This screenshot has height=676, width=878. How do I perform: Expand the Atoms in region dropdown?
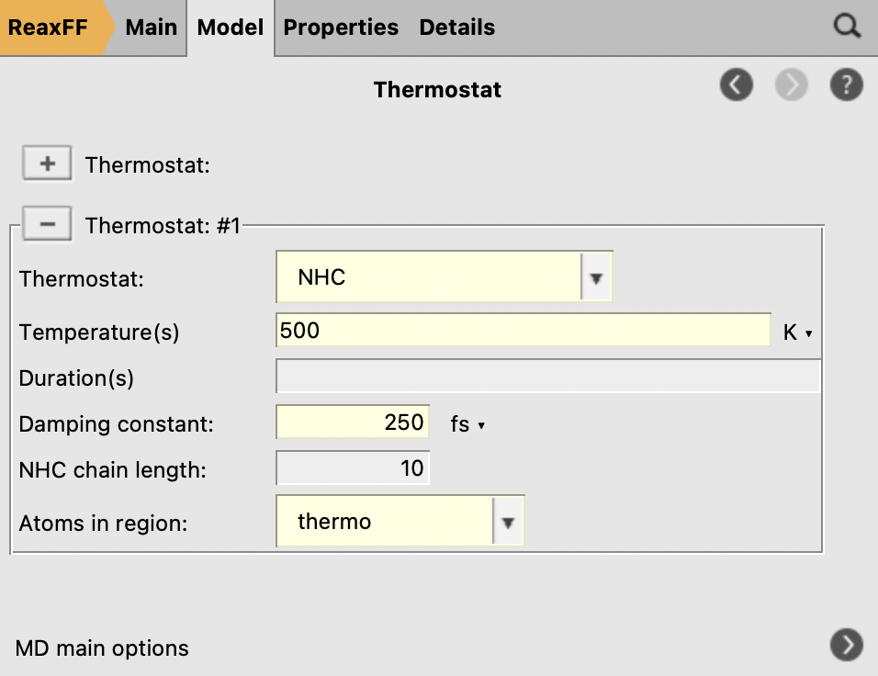pyautogui.click(x=507, y=523)
